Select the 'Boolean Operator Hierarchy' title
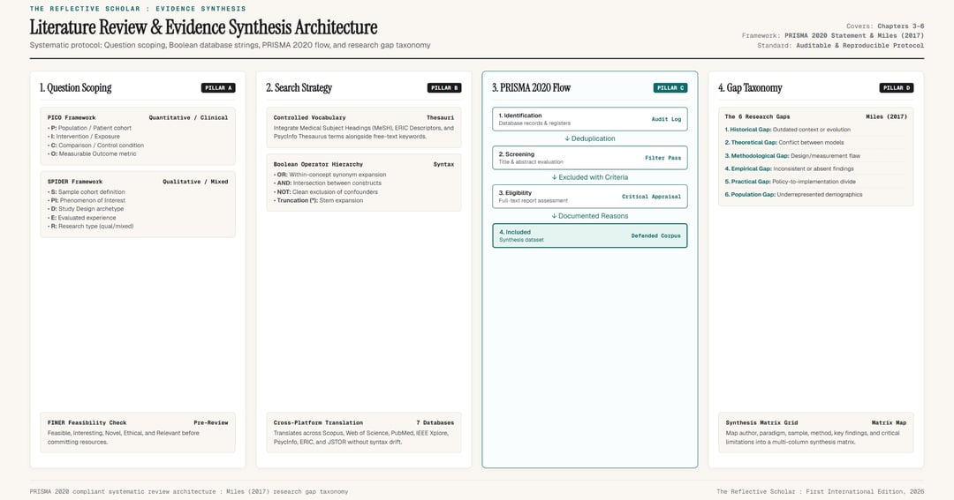Screen dimensions: 954x500 [318, 165]
